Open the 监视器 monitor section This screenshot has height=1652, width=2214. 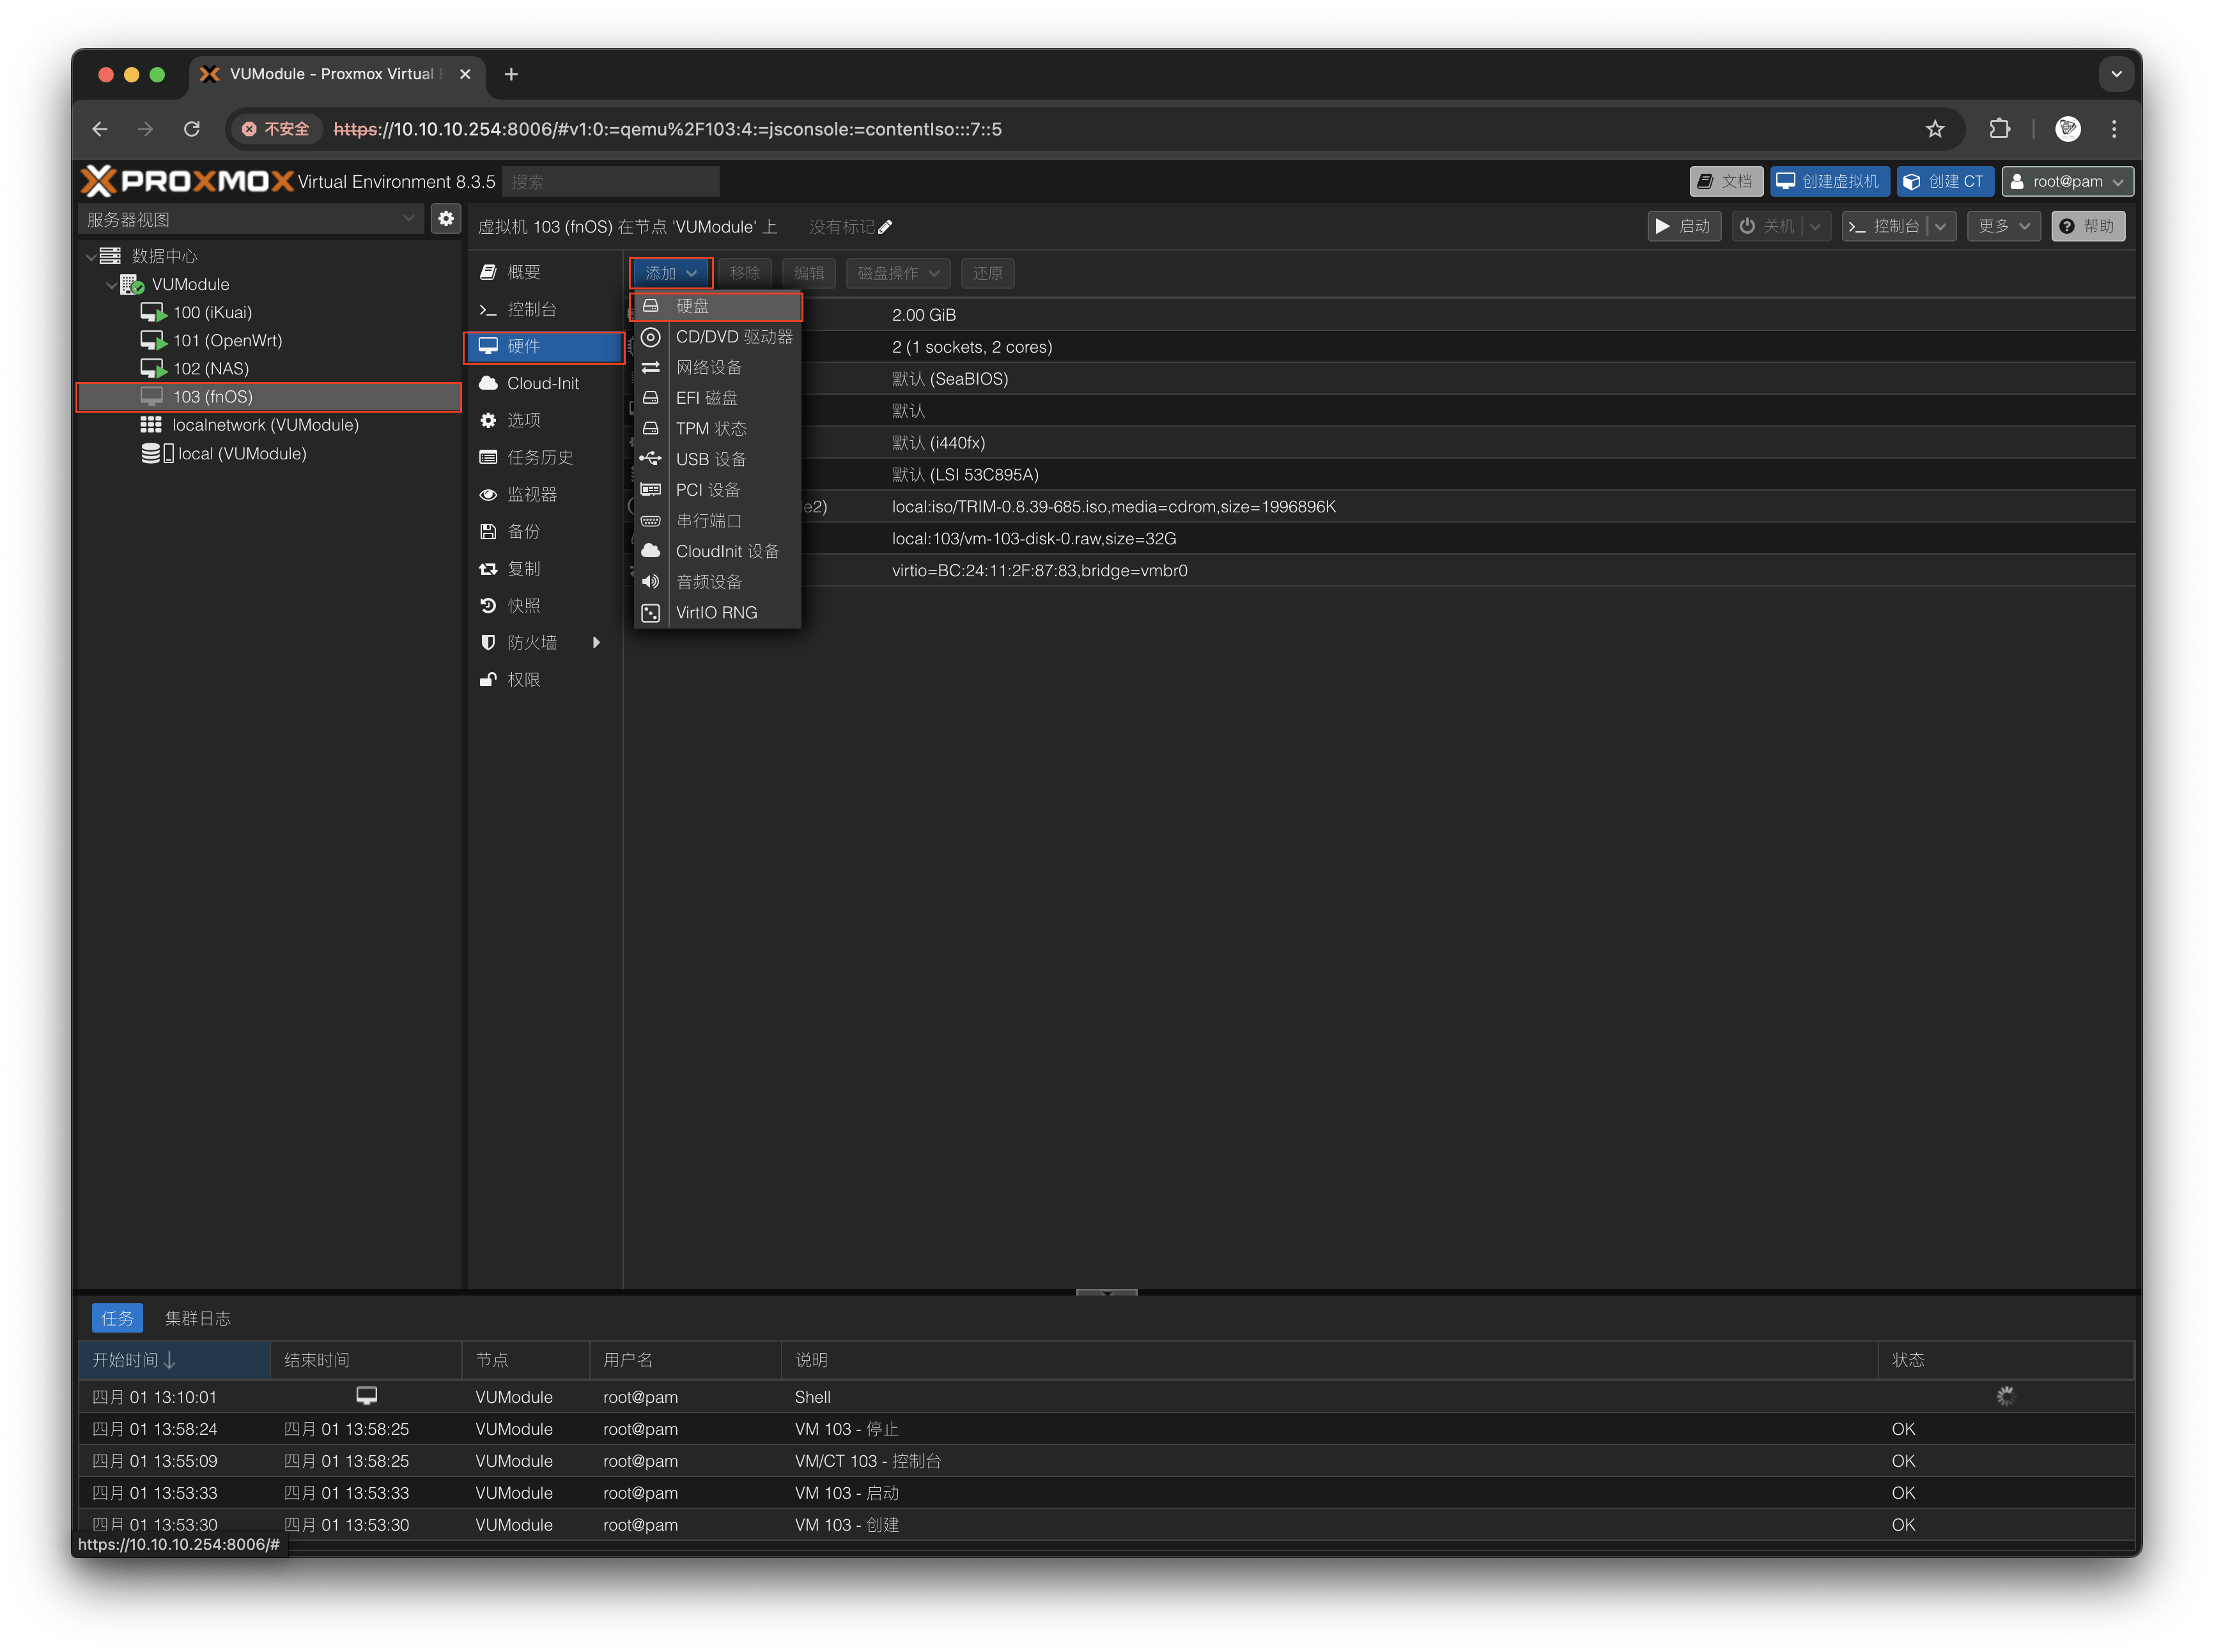(531, 495)
